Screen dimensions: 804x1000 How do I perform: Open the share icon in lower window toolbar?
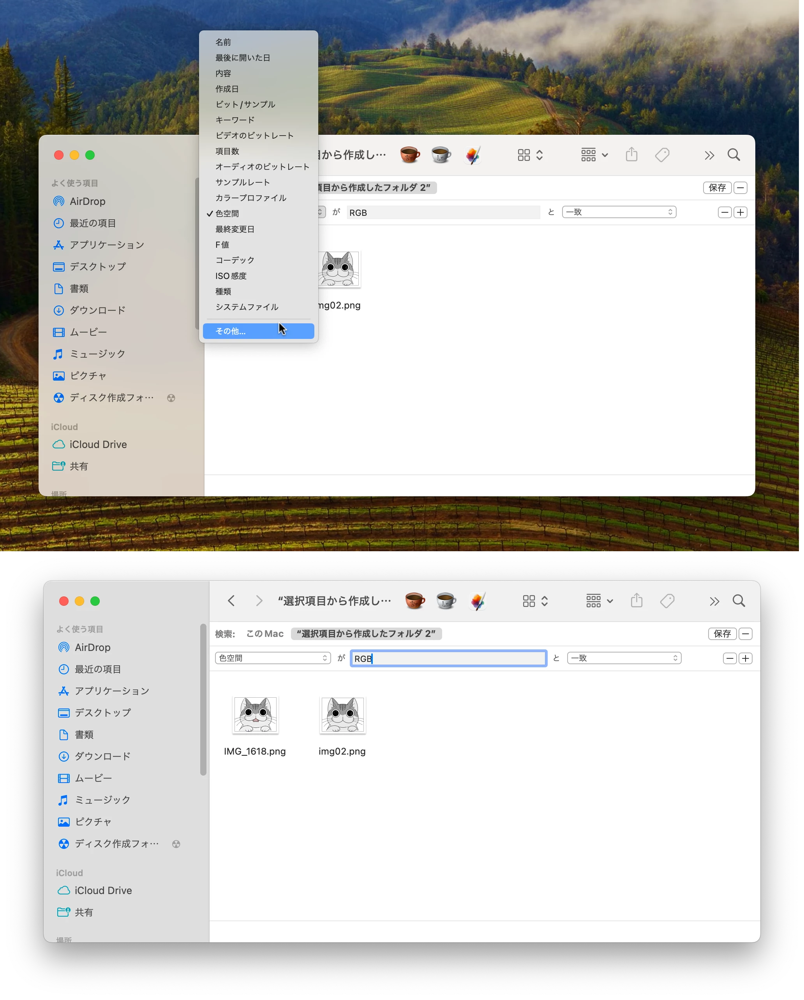(636, 601)
